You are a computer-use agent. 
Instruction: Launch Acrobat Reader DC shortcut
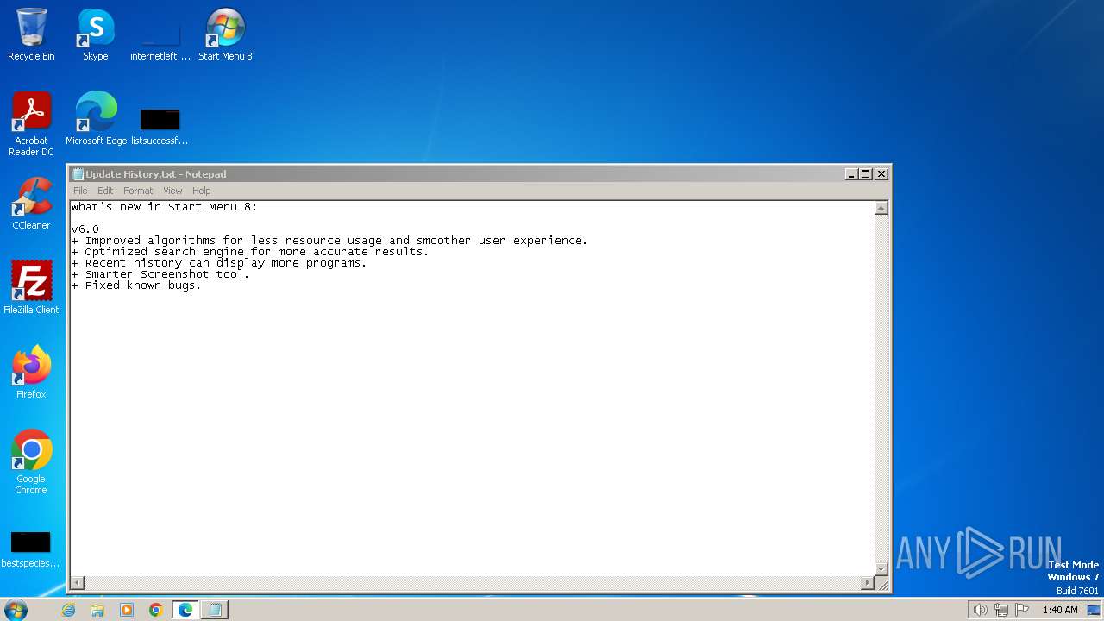pos(31,124)
